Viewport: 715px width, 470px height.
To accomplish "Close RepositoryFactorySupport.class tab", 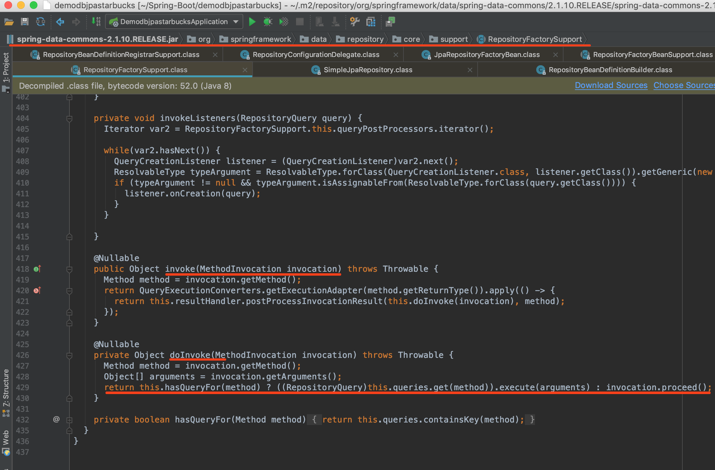I will coord(245,70).
